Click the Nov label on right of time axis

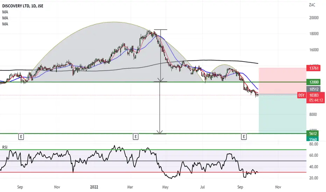(x=278, y=187)
